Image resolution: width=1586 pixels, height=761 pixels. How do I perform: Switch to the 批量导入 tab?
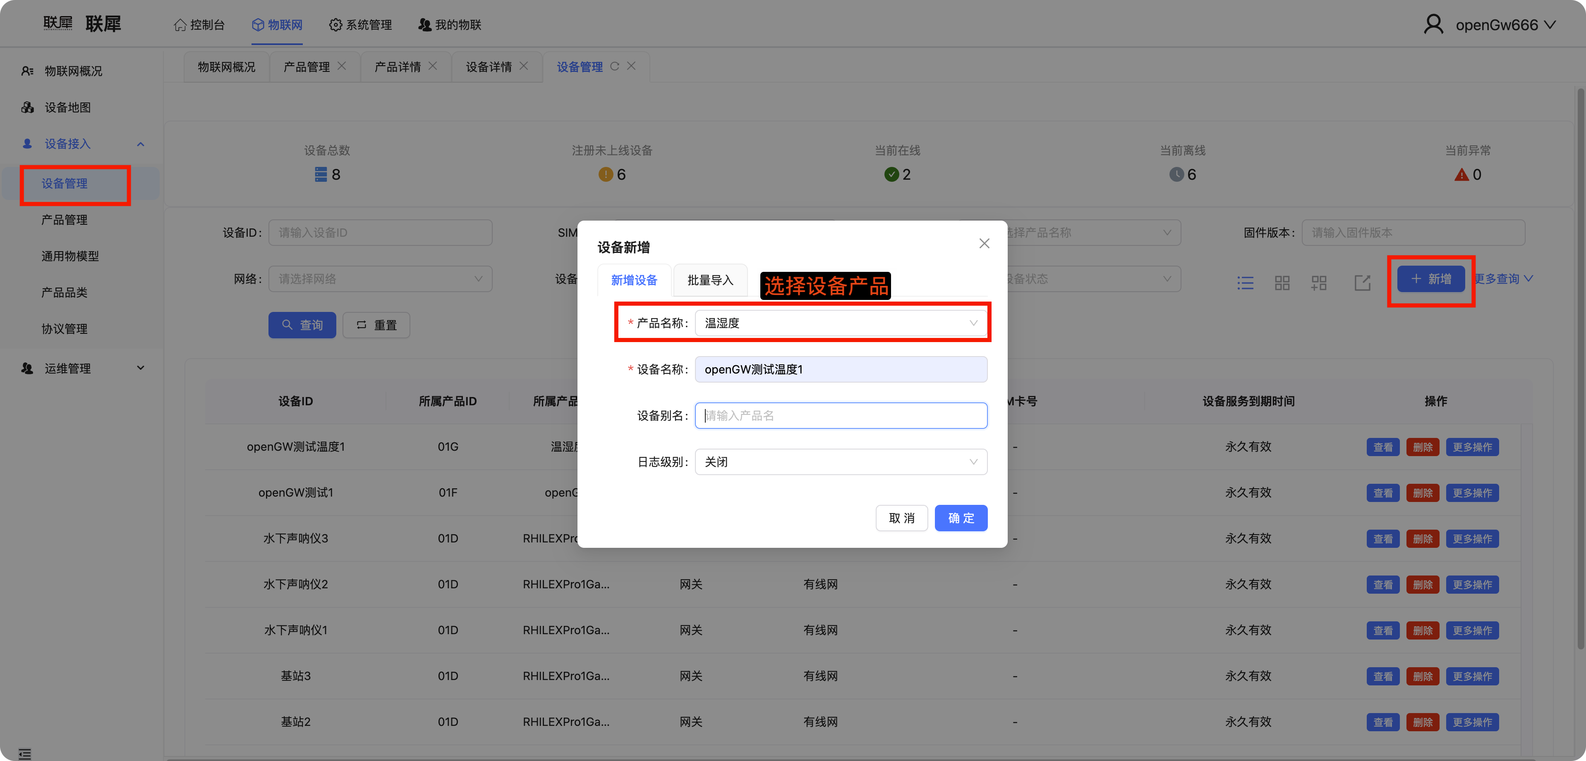click(x=710, y=280)
